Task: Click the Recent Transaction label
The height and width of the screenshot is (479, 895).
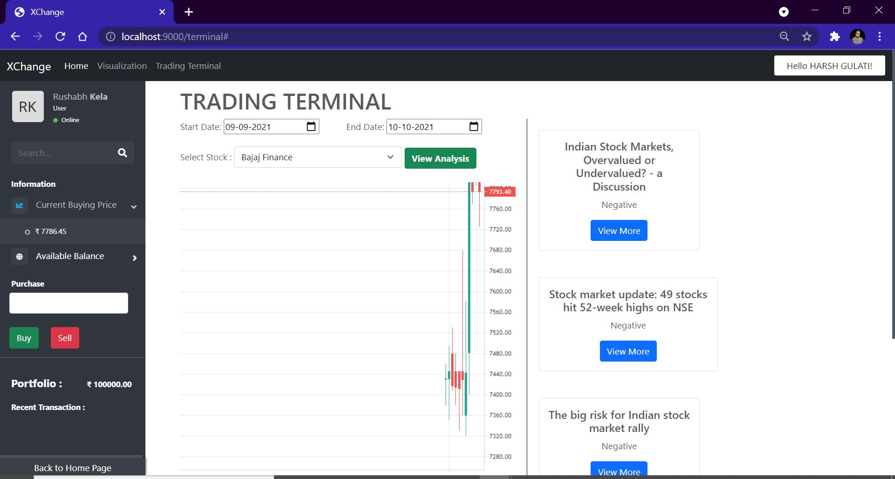Action: 48,407
